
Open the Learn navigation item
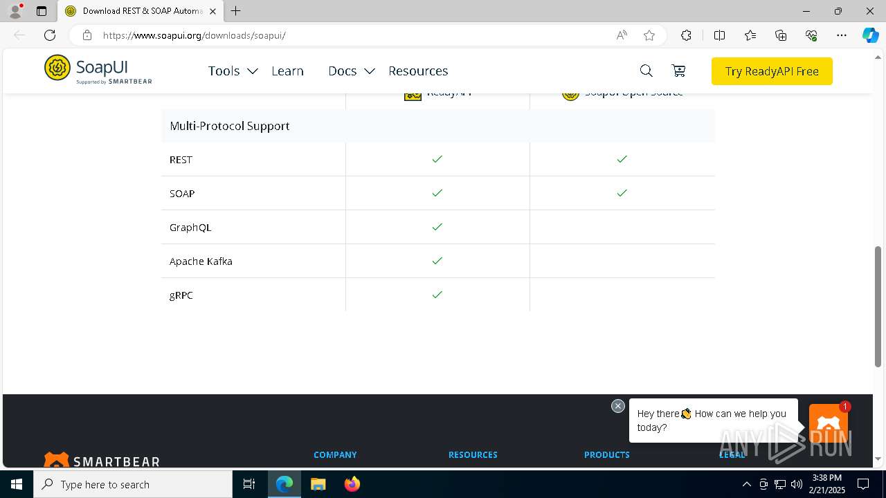click(287, 71)
